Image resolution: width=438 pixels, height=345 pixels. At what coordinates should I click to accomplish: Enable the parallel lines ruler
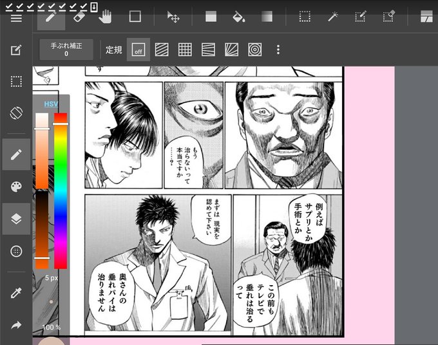162,50
